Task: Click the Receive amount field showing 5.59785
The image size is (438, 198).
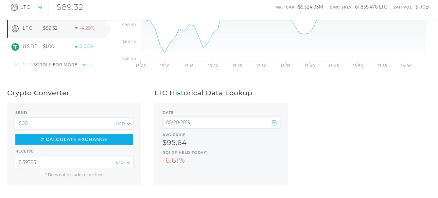Action: pyautogui.click(x=62, y=162)
